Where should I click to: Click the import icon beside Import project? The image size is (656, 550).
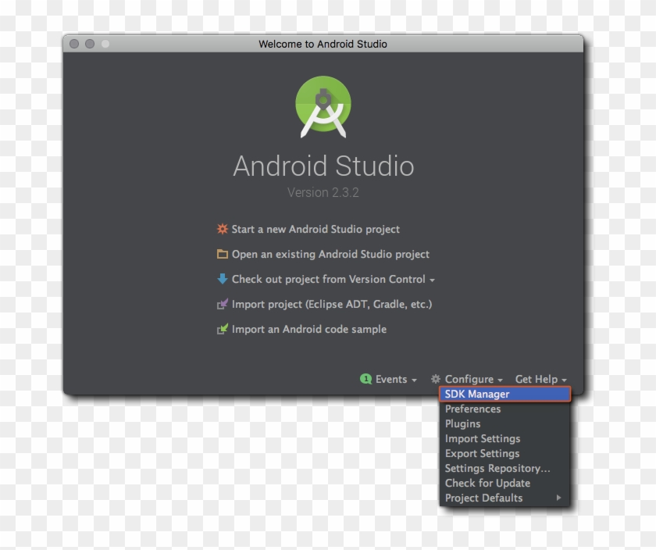point(221,304)
